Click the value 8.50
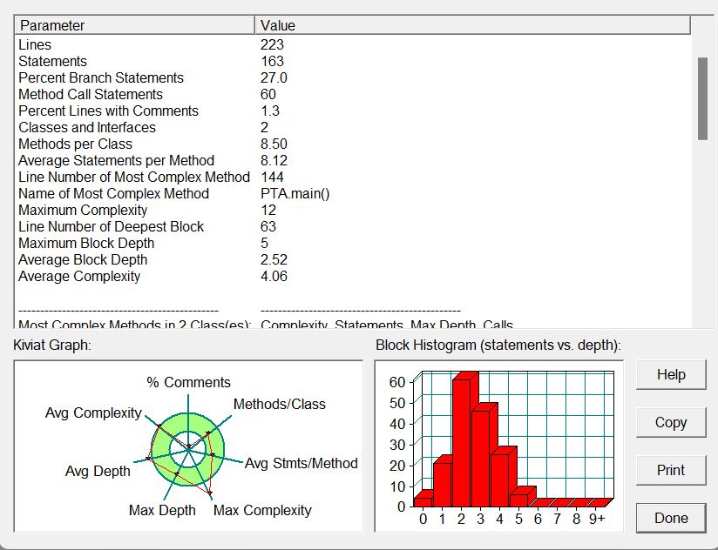 274,144
